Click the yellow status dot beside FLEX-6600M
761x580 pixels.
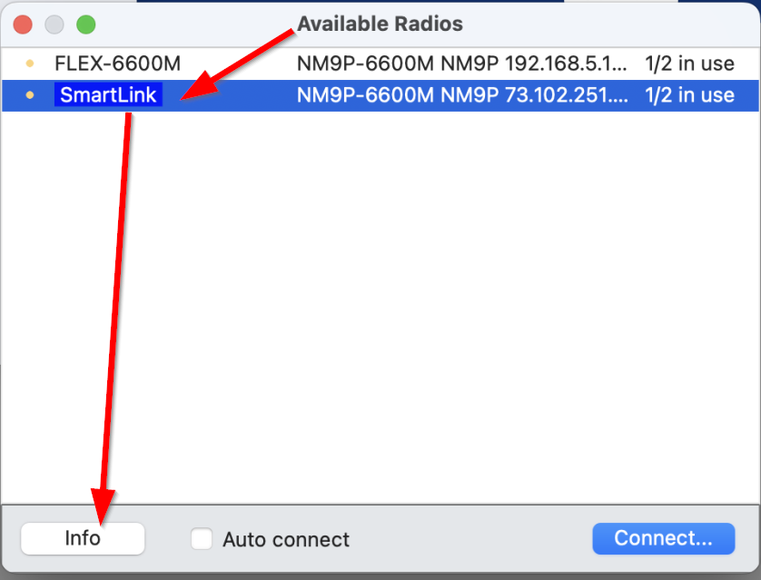(x=30, y=64)
